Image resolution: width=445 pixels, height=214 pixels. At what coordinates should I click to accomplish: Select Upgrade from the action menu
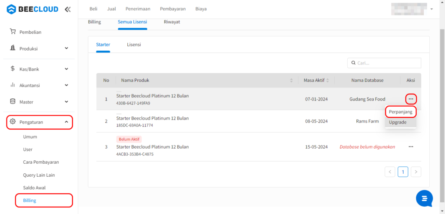coord(398,122)
